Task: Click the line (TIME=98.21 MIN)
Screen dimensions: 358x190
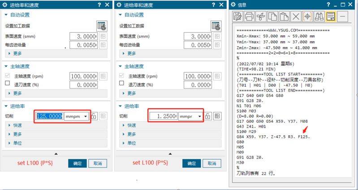Action: 256,69
